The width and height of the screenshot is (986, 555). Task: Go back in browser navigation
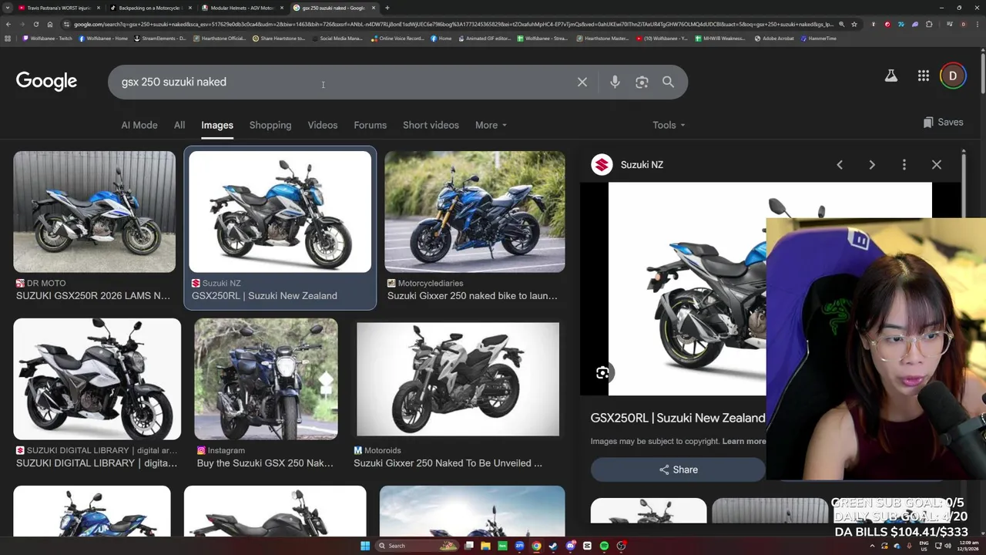pyautogui.click(x=8, y=24)
